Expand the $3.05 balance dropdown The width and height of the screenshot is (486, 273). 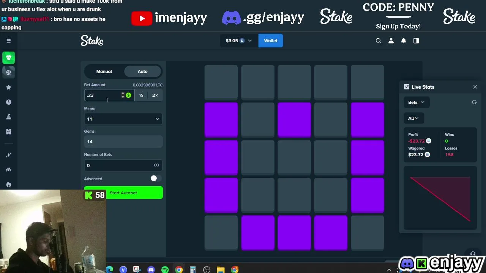click(239, 41)
